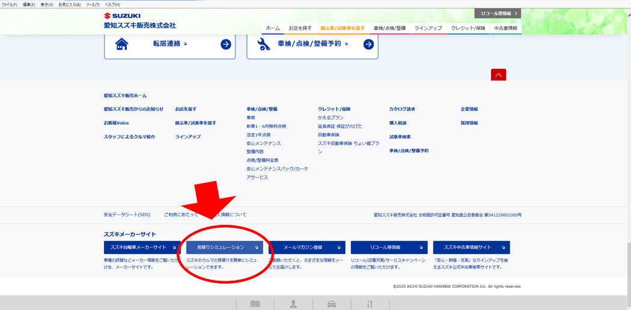Open the 新車1・6月無料点検 link
Viewport: 631px width, 310px height.
pyautogui.click(x=266, y=126)
